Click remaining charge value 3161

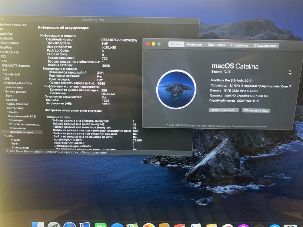coord(100,73)
